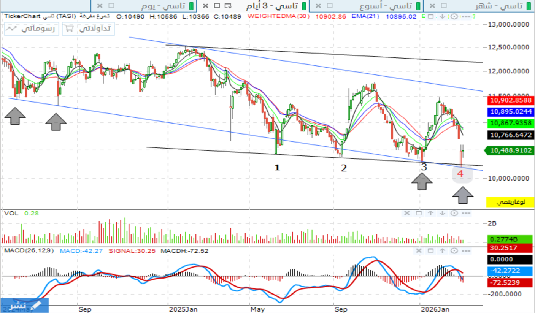Toggle maximize on the main price panel
This screenshot has width=535, height=320.
430,16
